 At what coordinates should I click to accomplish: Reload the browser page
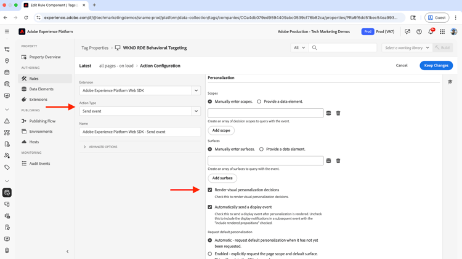click(26, 18)
